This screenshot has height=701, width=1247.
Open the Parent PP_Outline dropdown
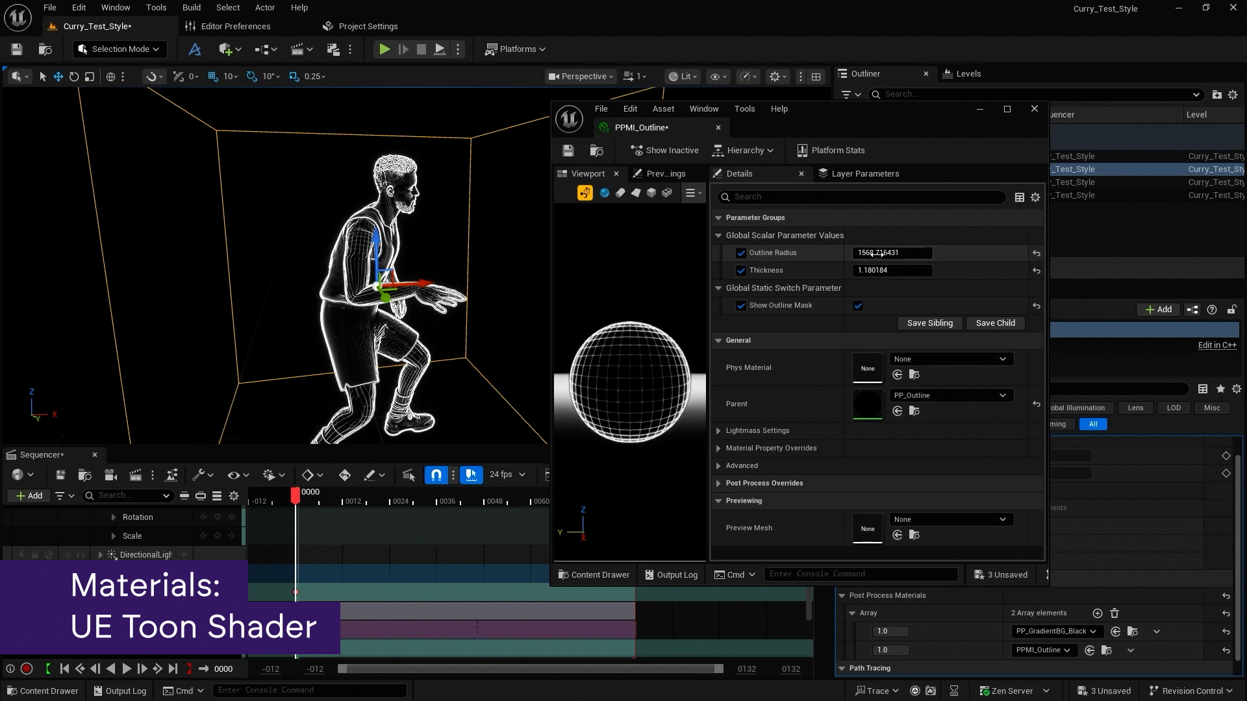pos(951,395)
